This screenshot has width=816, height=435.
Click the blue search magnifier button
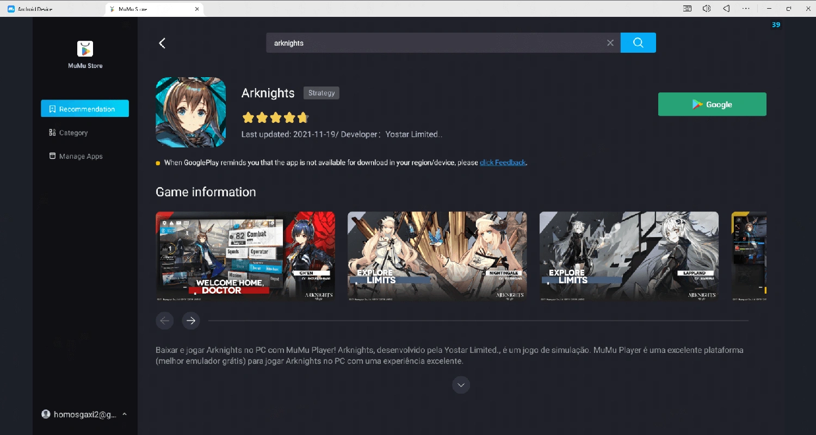638,43
